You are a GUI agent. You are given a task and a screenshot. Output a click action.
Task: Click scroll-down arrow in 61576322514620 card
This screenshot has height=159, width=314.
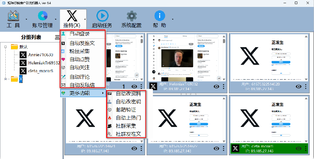pyautogui.click(x=306, y=79)
